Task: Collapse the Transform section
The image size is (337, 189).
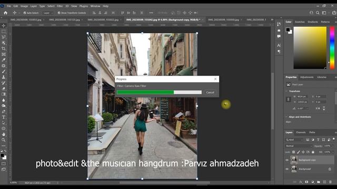Action: coord(286,91)
